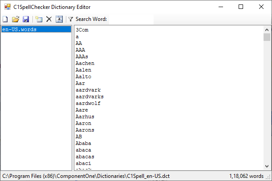Select the word aardvarks
The height and width of the screenshot is (181, 272).
pos(89,97)
